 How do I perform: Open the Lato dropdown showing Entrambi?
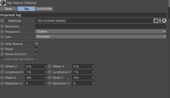101,37
